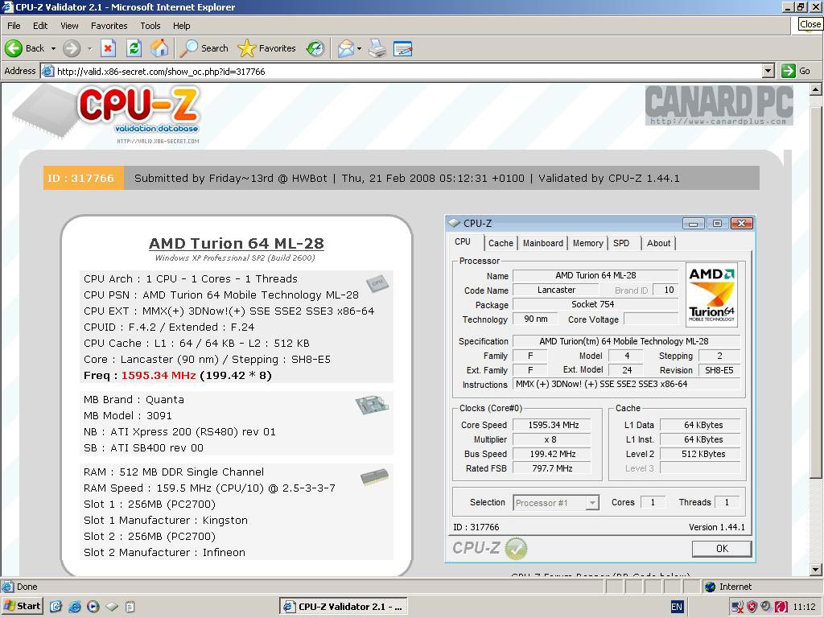Switch to the SPD tab in CPU-Z
This screenshot has height=618, width=824.
[621, 243]
